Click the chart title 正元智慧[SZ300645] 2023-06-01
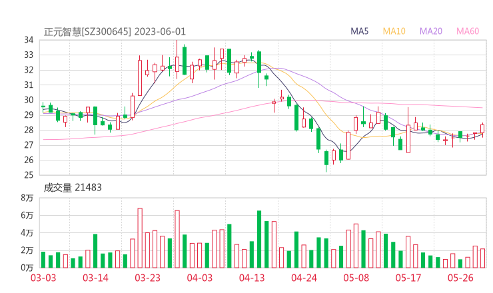Image resolution: width=493 pixels, height=293 pixels. point(115,32)
